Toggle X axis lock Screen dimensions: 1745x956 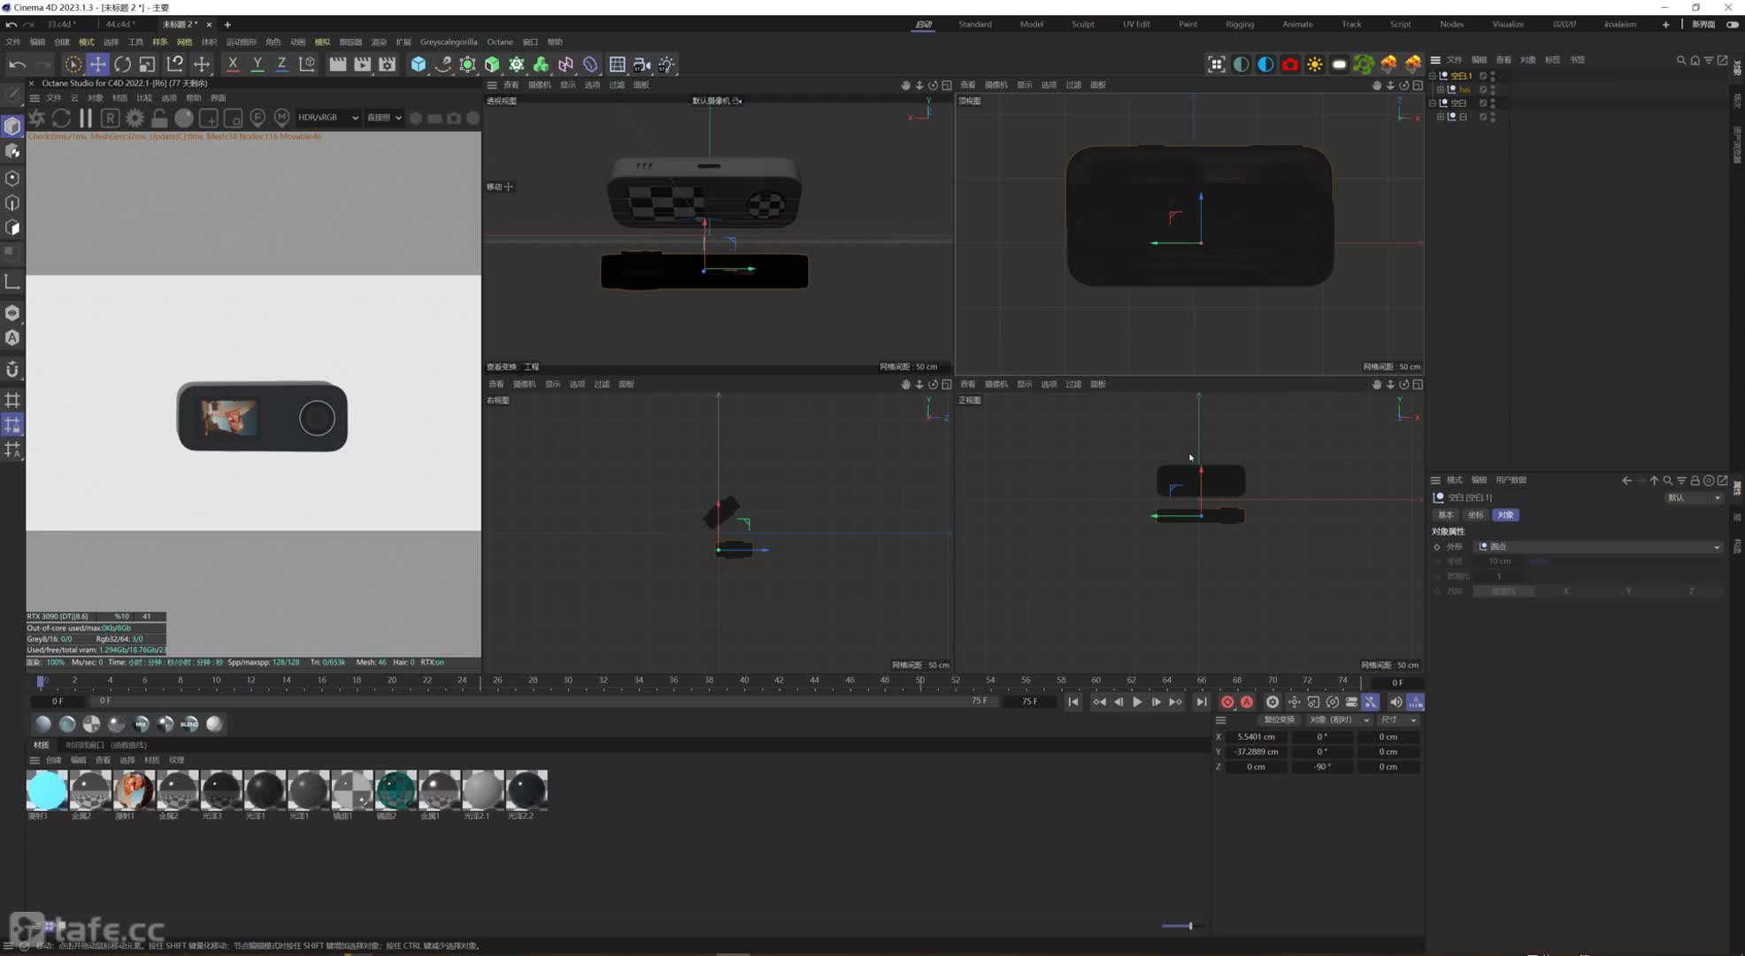(x=233, y=64)
